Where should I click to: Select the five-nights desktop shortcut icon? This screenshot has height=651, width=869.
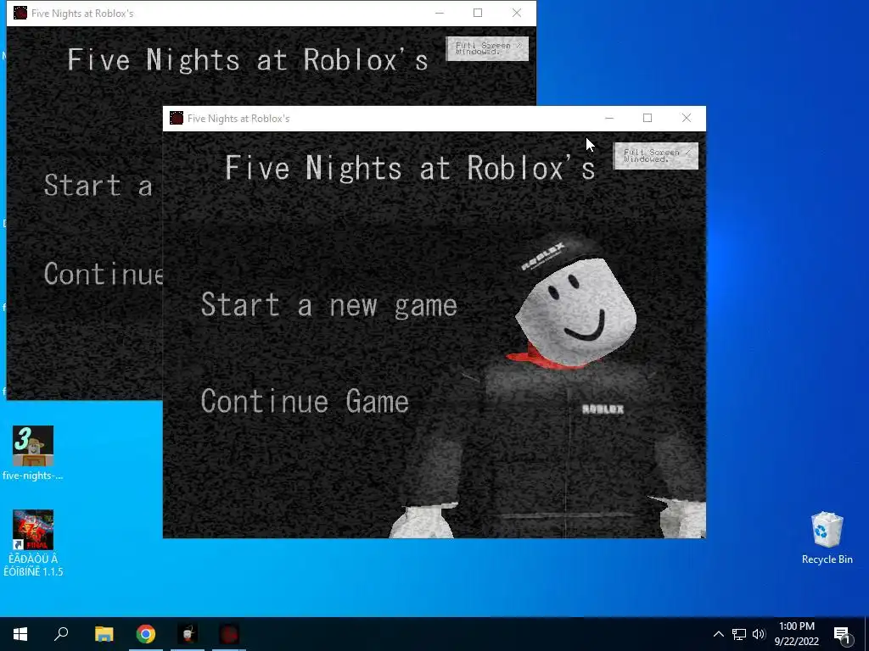coord(33,453)
